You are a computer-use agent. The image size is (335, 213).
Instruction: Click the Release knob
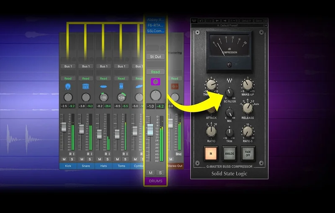tap(247, 108)
